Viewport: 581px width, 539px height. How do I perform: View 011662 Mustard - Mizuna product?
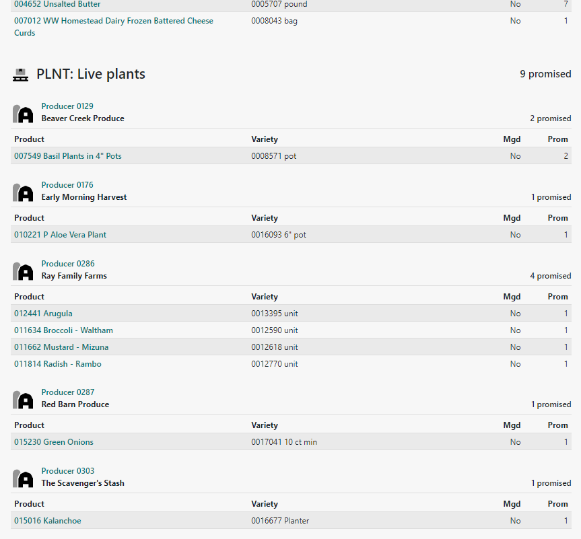point(61,347)
